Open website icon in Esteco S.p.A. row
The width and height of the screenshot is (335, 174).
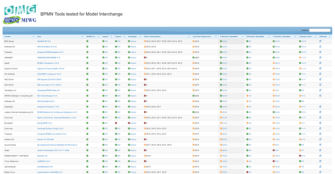click(x=320, y=172)
